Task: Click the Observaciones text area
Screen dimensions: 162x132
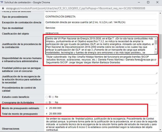Action: point(102,124)
